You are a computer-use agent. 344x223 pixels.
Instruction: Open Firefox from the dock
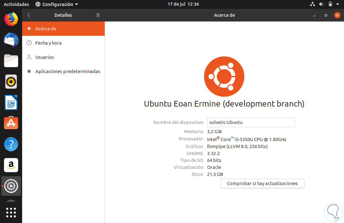[x=11, y=19]
